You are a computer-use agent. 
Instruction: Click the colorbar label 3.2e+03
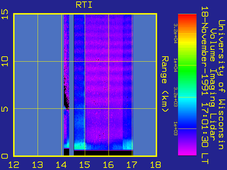click(175, 97)
